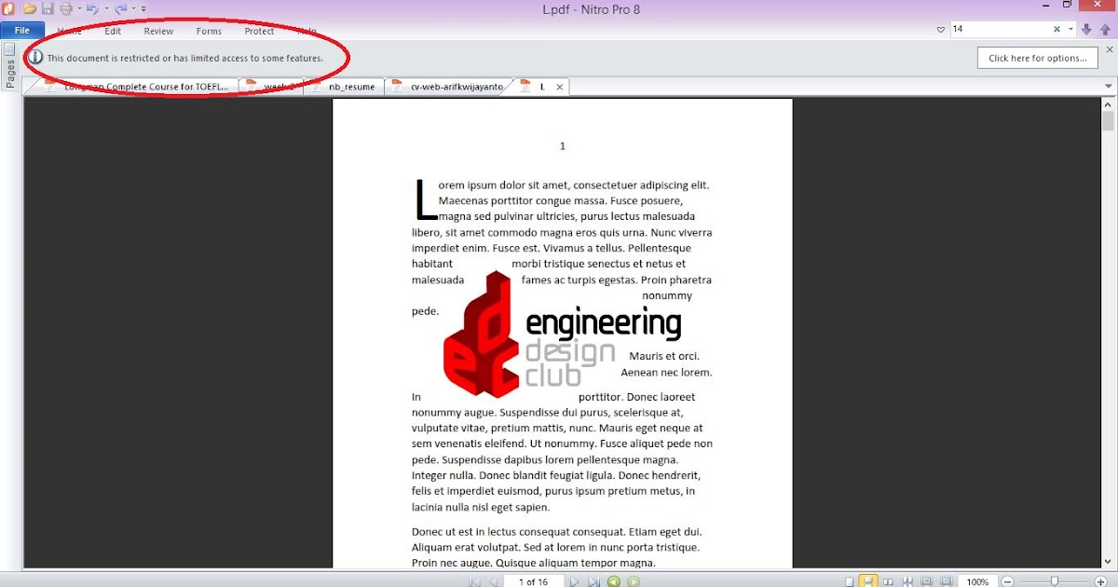Click the zoom slider handle
Image resolution: width=1118 pixels, height=587 pixels.
coord(1054,581)
